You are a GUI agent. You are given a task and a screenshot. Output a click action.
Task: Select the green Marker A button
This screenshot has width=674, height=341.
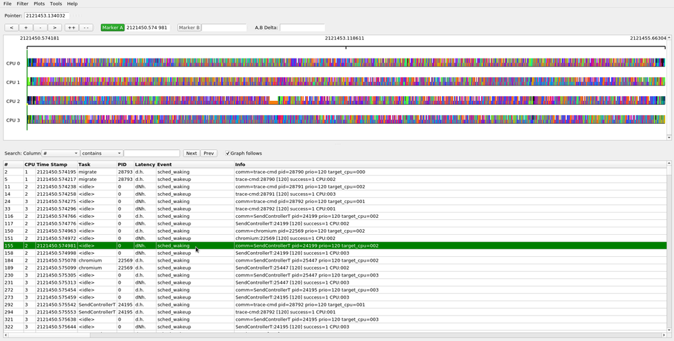[113, 28]
